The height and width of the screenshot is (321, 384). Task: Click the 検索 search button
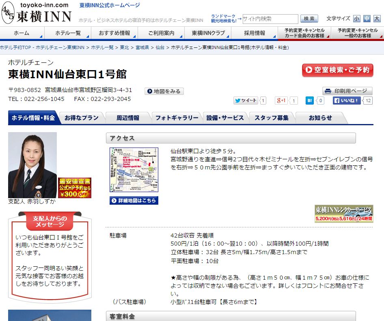[309, 19]
